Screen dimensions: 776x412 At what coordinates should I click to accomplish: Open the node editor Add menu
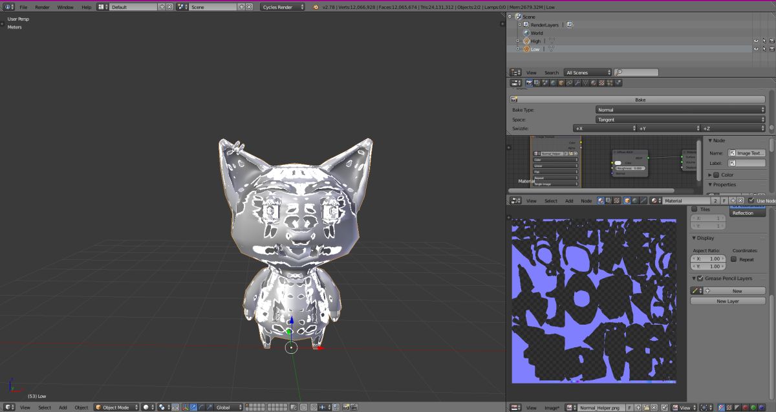point(569,201)
